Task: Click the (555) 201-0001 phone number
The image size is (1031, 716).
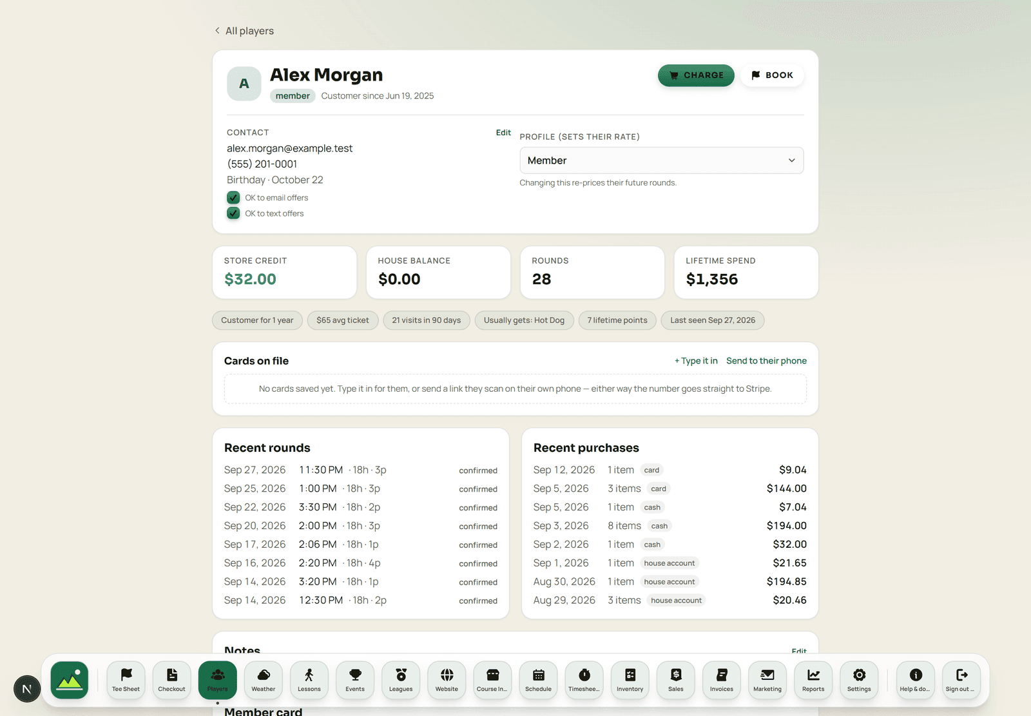Action: coord(262,164)
